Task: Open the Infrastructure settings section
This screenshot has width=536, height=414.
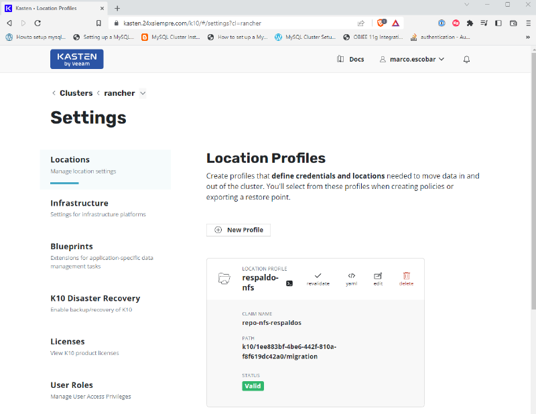Action: 98,208
